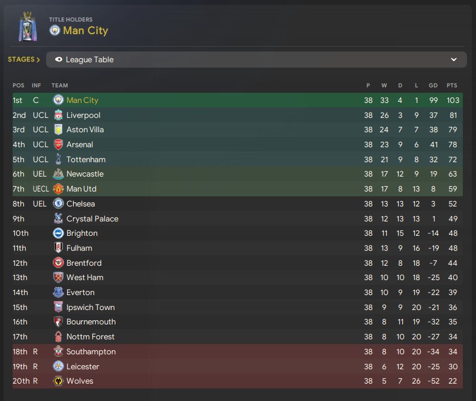Click the Wolves club crest
The width and height of the screenshot is (476, 401).
point(58,381)
